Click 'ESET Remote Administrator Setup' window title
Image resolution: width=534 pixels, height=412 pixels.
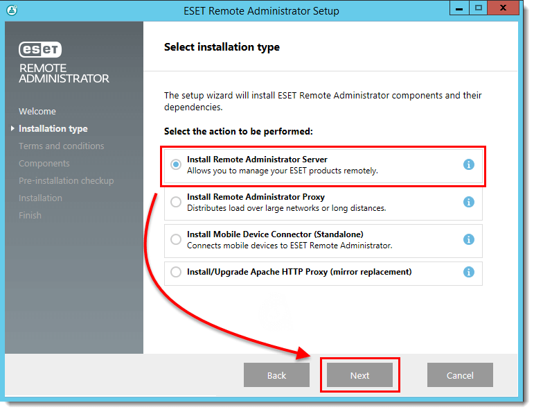[x=261, y=11]
